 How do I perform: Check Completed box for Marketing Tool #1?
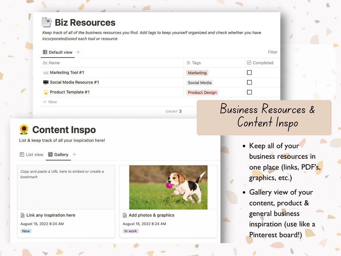coord(250,73)
